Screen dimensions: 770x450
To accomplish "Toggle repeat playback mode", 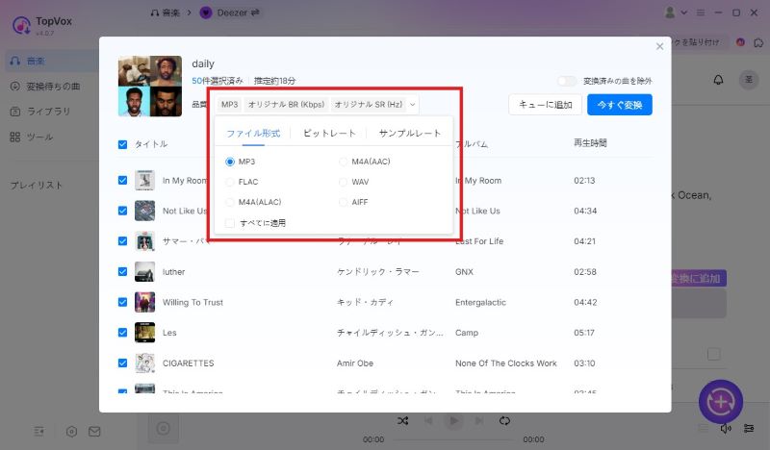I will pos(504,420).
